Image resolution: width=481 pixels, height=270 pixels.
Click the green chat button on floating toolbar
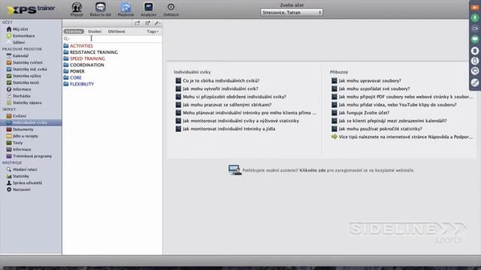[x=475, y=39]
